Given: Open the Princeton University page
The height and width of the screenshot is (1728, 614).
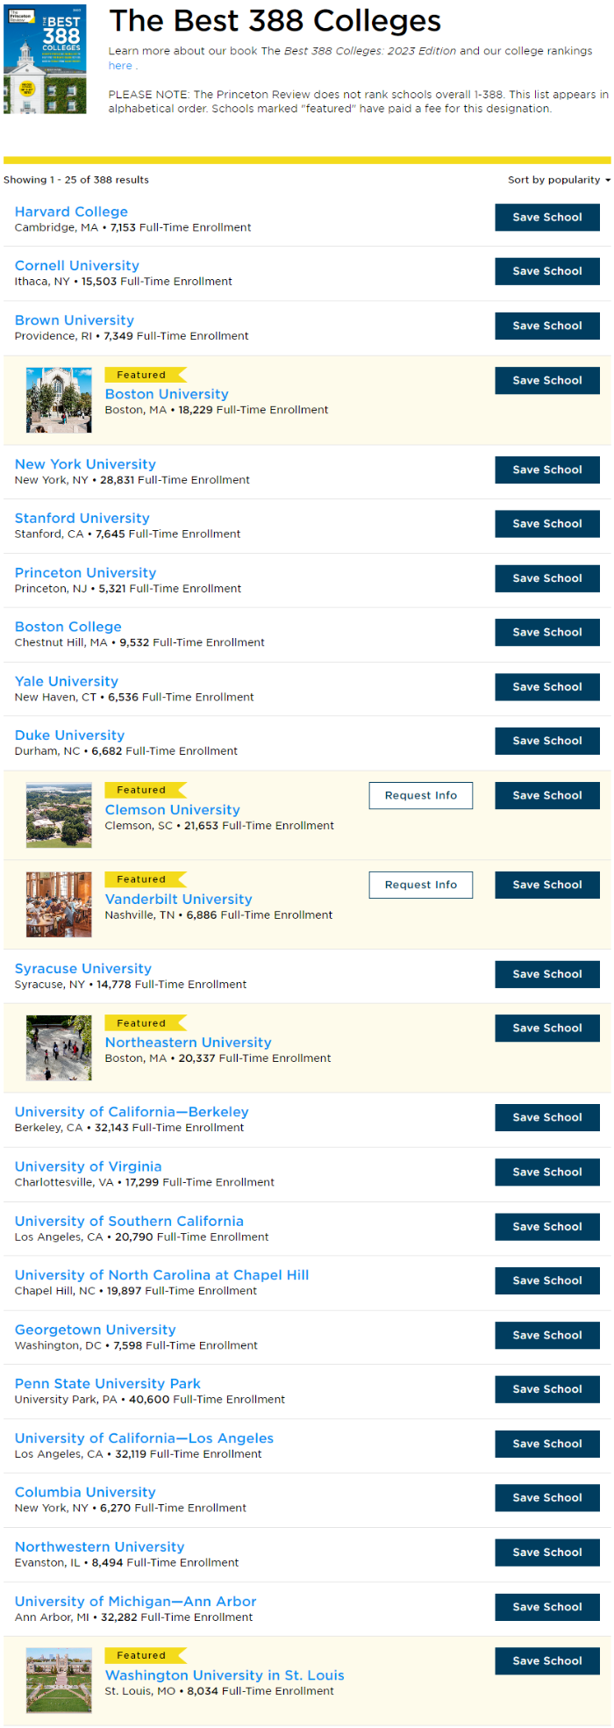Looking at the screenshot, I should [85, 572].
